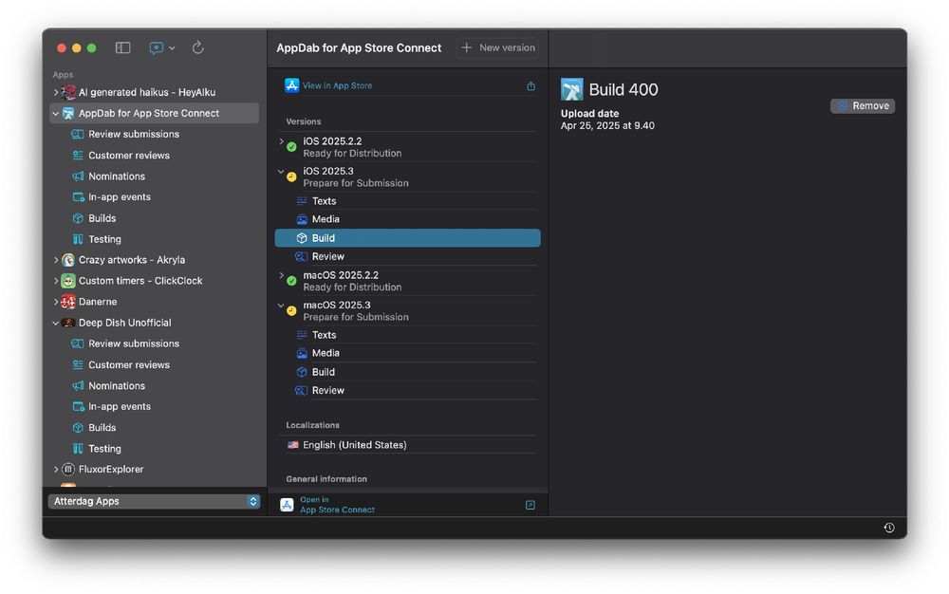Viewport: 949px width, 594px height.
Task: Expand the iOS 2025.2.2 version
Action: (x=282, y=141)
